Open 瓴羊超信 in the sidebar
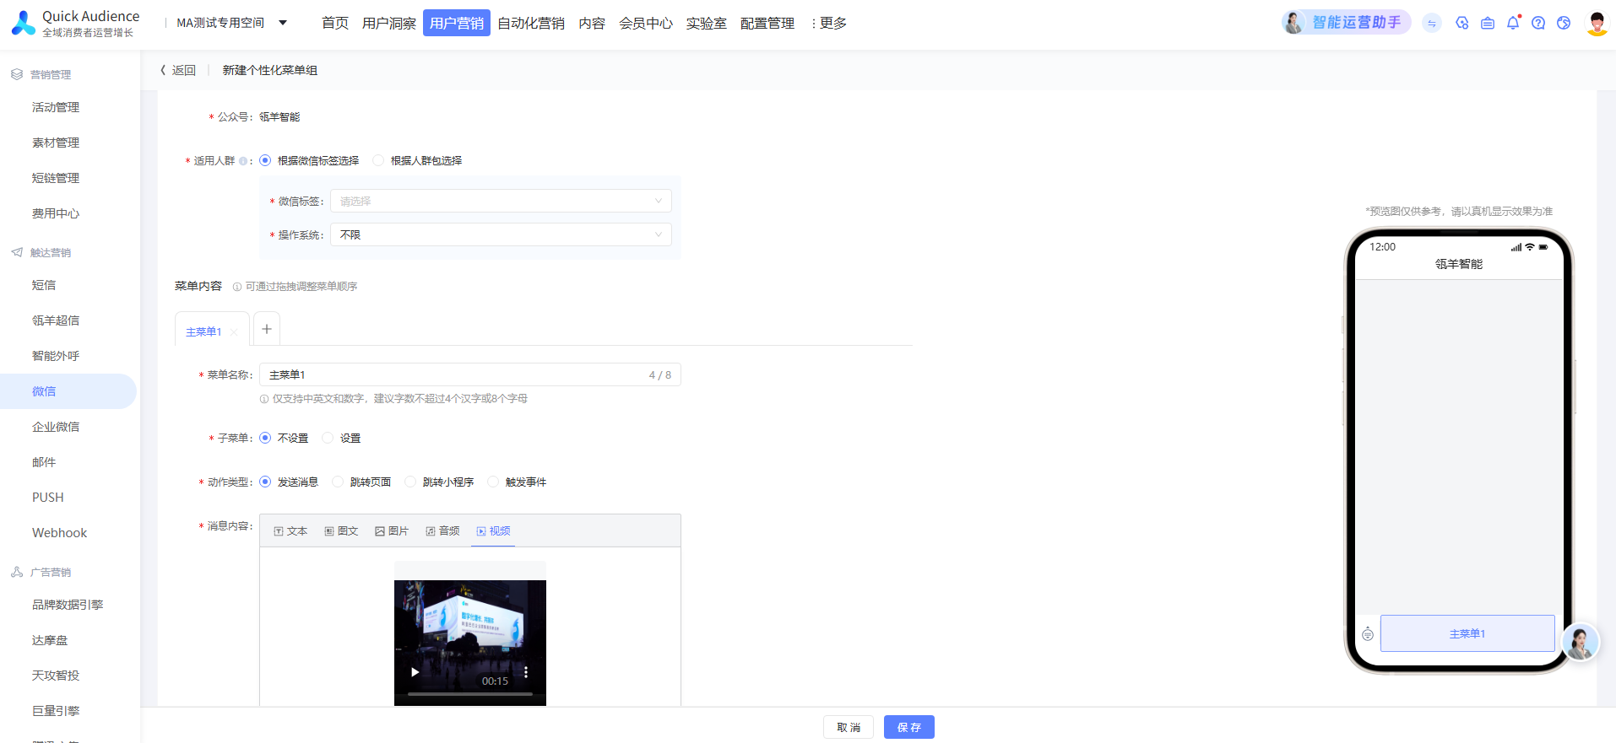The width and height of the screenshot is (1616, 743). coord(56,320)
